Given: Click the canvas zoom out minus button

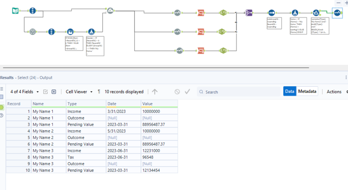Looking at the screenshot, I should click(339, 3).
